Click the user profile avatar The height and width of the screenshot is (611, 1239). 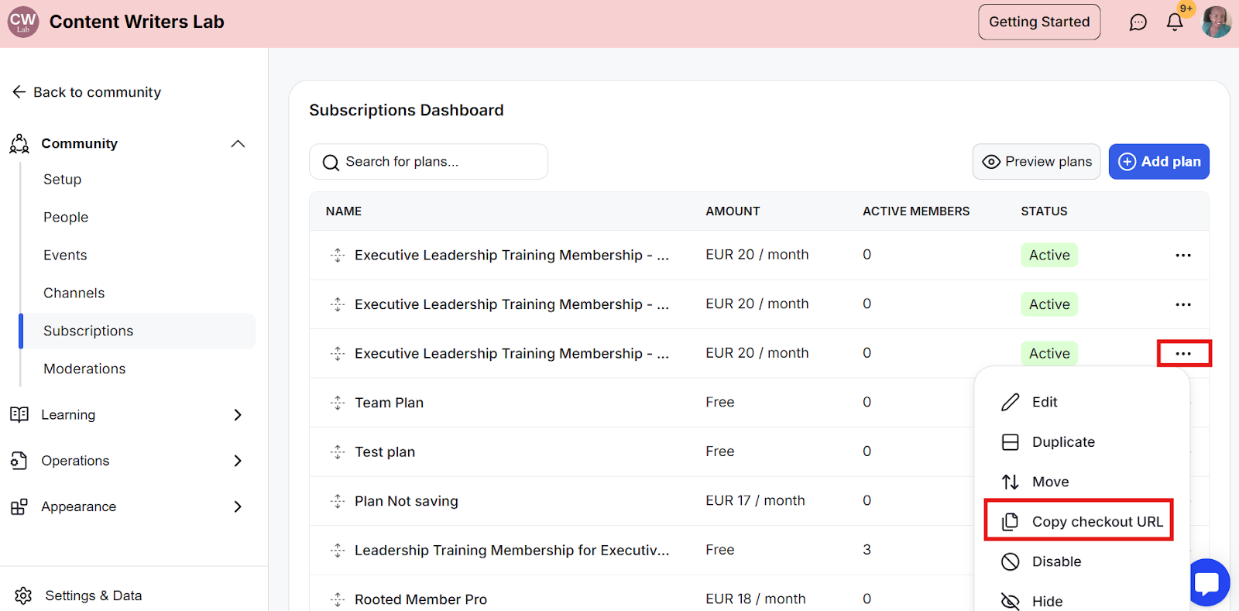click(1216, 22)
